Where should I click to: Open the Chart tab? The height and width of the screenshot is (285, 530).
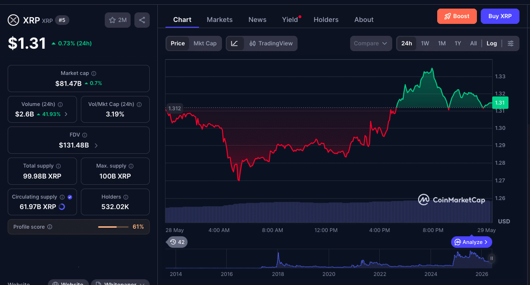click(182, 20)
